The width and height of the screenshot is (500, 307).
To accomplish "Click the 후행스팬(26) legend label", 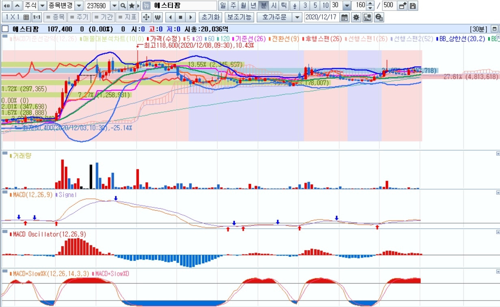I will [323, 39].
